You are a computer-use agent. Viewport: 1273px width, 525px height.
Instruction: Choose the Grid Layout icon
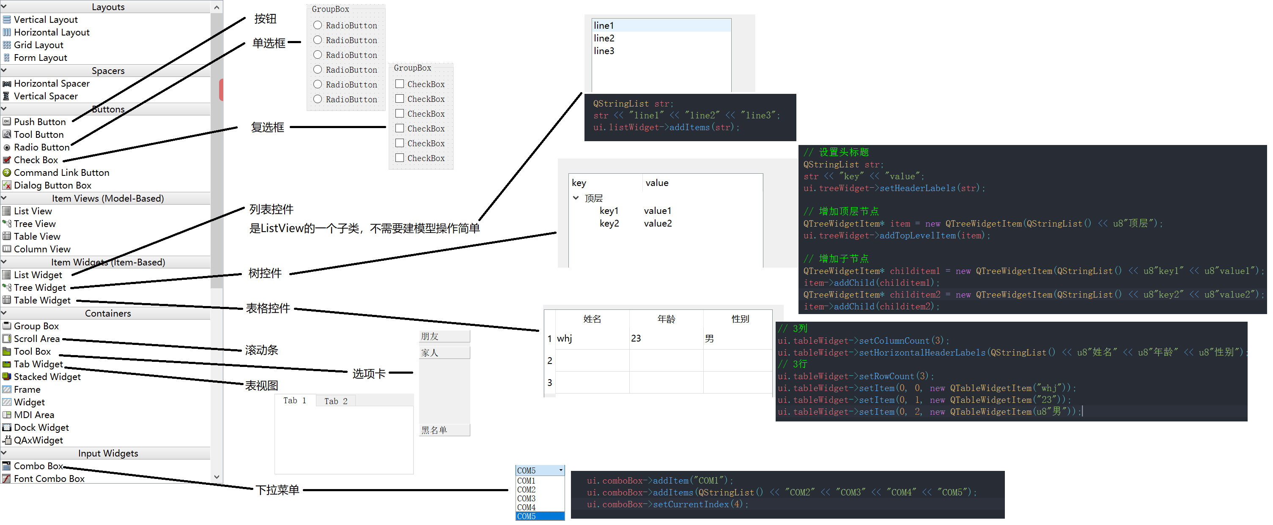(x=7, y=45)
